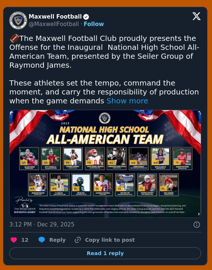Click the 12 likes count
Image resolution: width=212 pixels, height=270 pixels.
click(25, 240)
